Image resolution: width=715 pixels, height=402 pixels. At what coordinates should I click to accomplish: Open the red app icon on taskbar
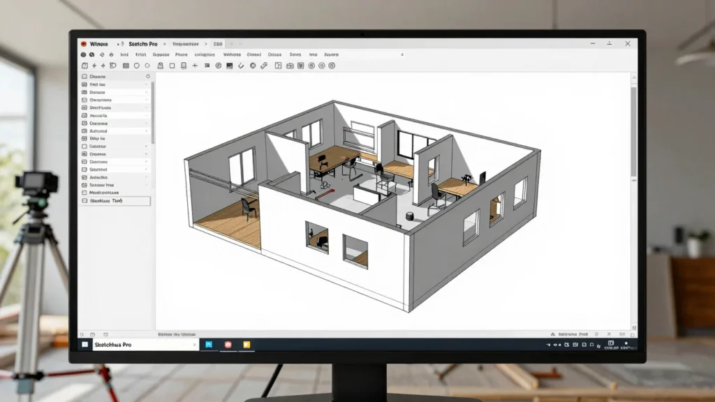click(228, 345)
